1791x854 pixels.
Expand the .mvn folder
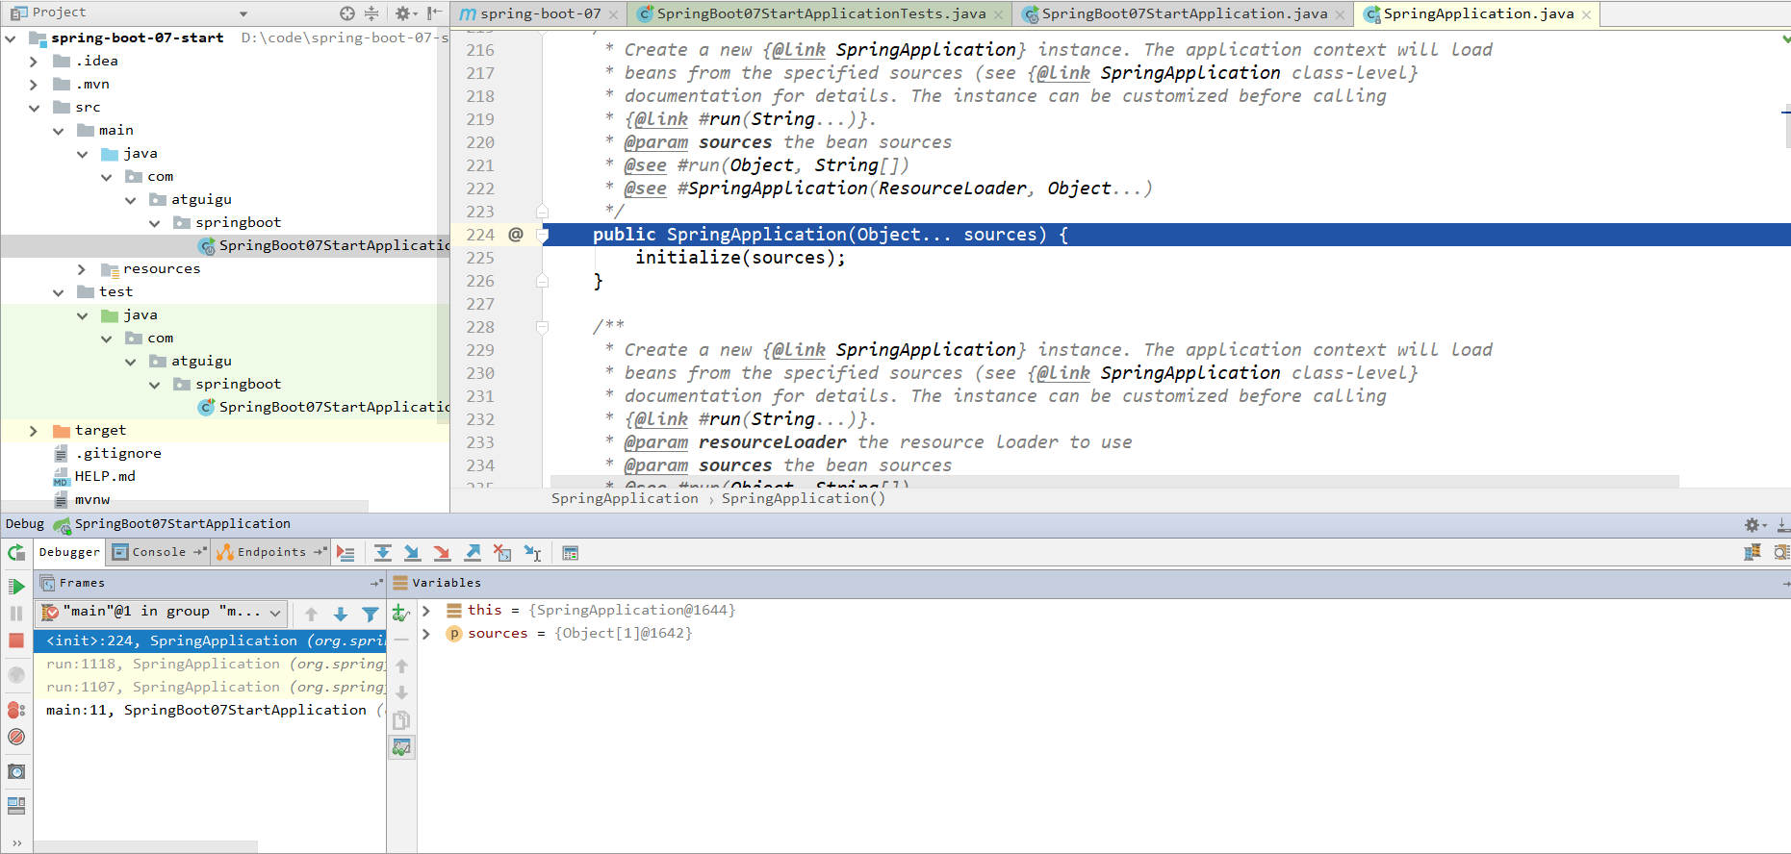[x=34, y=85]
